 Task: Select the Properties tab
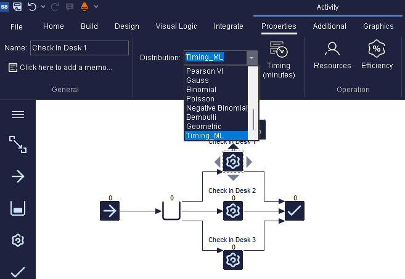click(x=279, y=26)
